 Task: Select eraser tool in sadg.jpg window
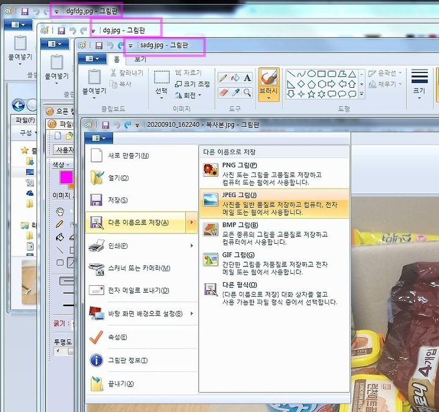point(223,93)
